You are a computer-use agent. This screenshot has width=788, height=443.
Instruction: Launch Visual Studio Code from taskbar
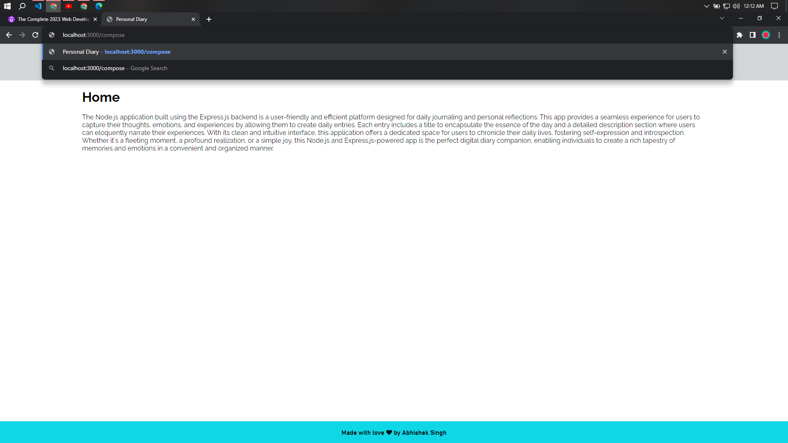38,6
